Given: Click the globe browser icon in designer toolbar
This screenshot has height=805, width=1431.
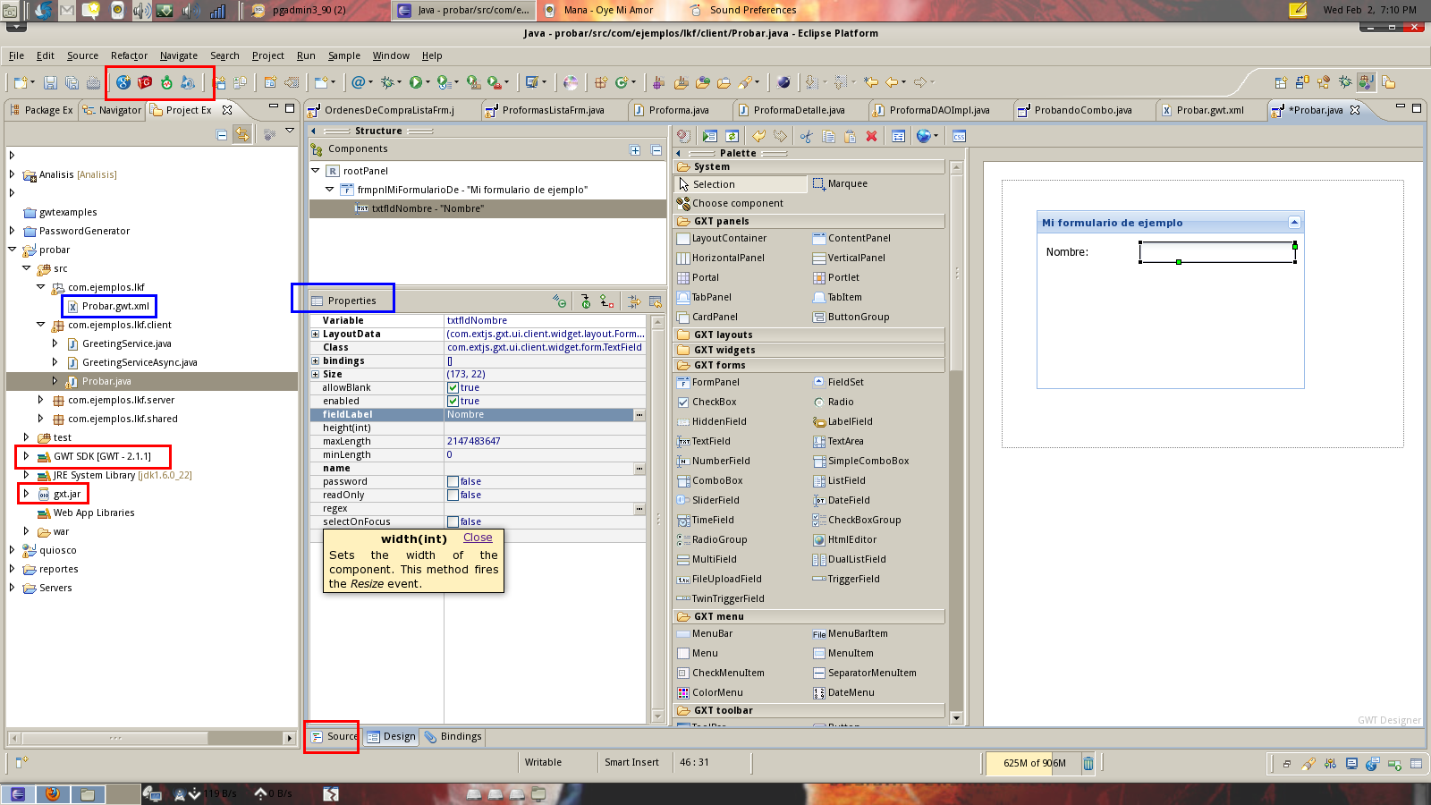Looking at the screenshot, I should click(x=923, y=136).
